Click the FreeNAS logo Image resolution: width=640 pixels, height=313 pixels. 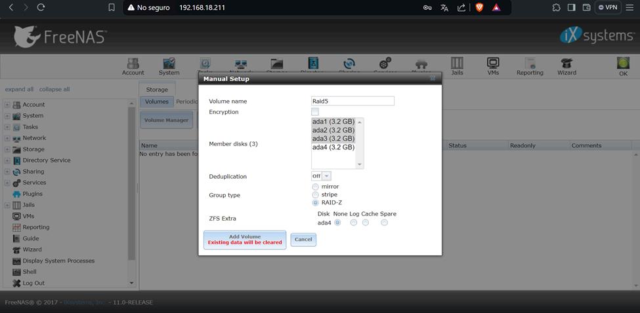coord(60,37)
